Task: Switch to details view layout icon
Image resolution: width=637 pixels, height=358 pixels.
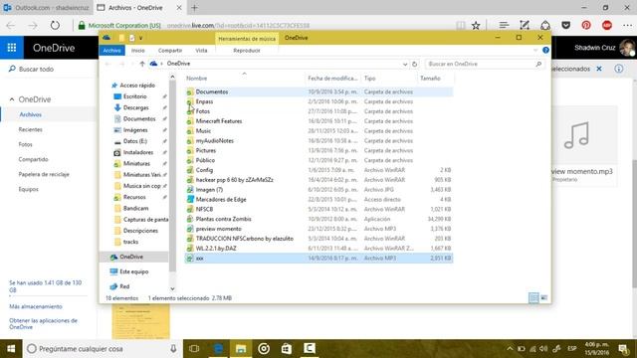Action: 533,298
